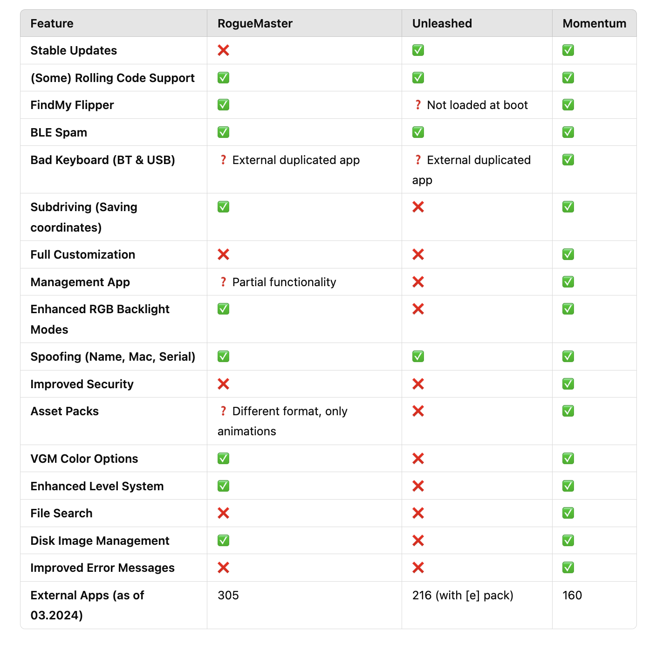Click the question mark beside 'Partial functionality'

click(223, 282)
